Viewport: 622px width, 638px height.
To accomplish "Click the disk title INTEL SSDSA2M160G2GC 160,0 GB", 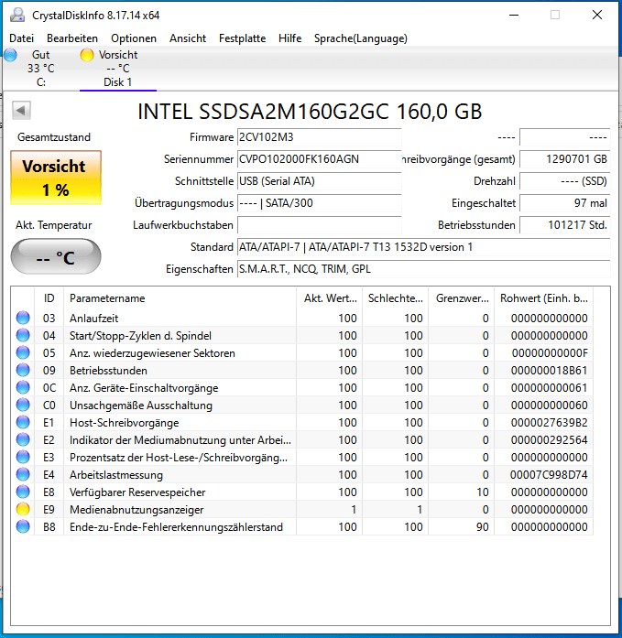I will pyautogui.click(x=310, y=112).
